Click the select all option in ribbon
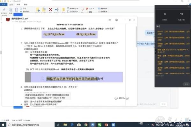Image resolution: width=191 pixels, height=127 pixels. [x=102, y=8]
